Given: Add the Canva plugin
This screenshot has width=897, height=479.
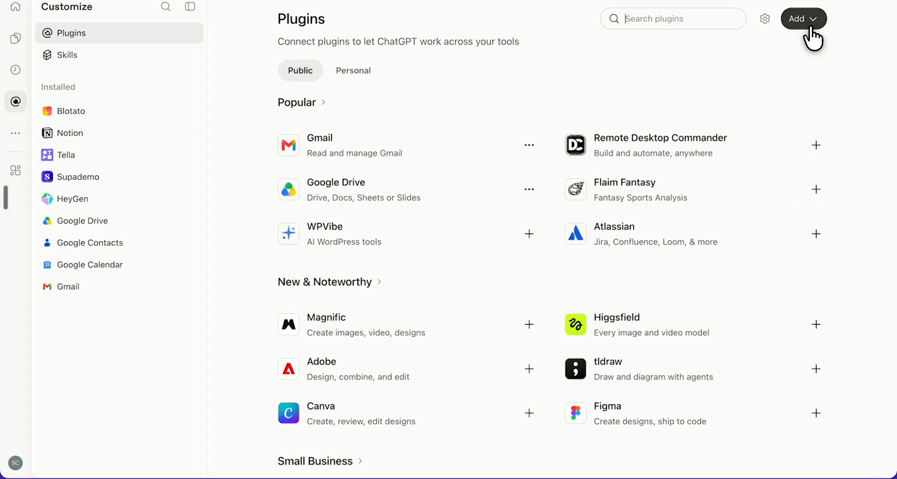Looking at the screenshot, I should 529,413.
